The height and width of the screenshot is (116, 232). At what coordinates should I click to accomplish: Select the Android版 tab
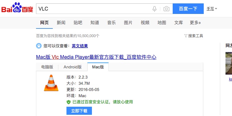click(x=73, y=67)
